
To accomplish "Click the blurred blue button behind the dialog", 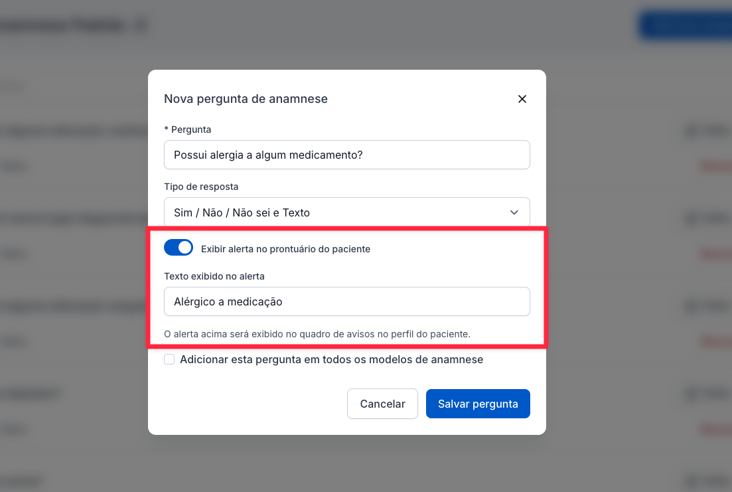I will [684, 25].
